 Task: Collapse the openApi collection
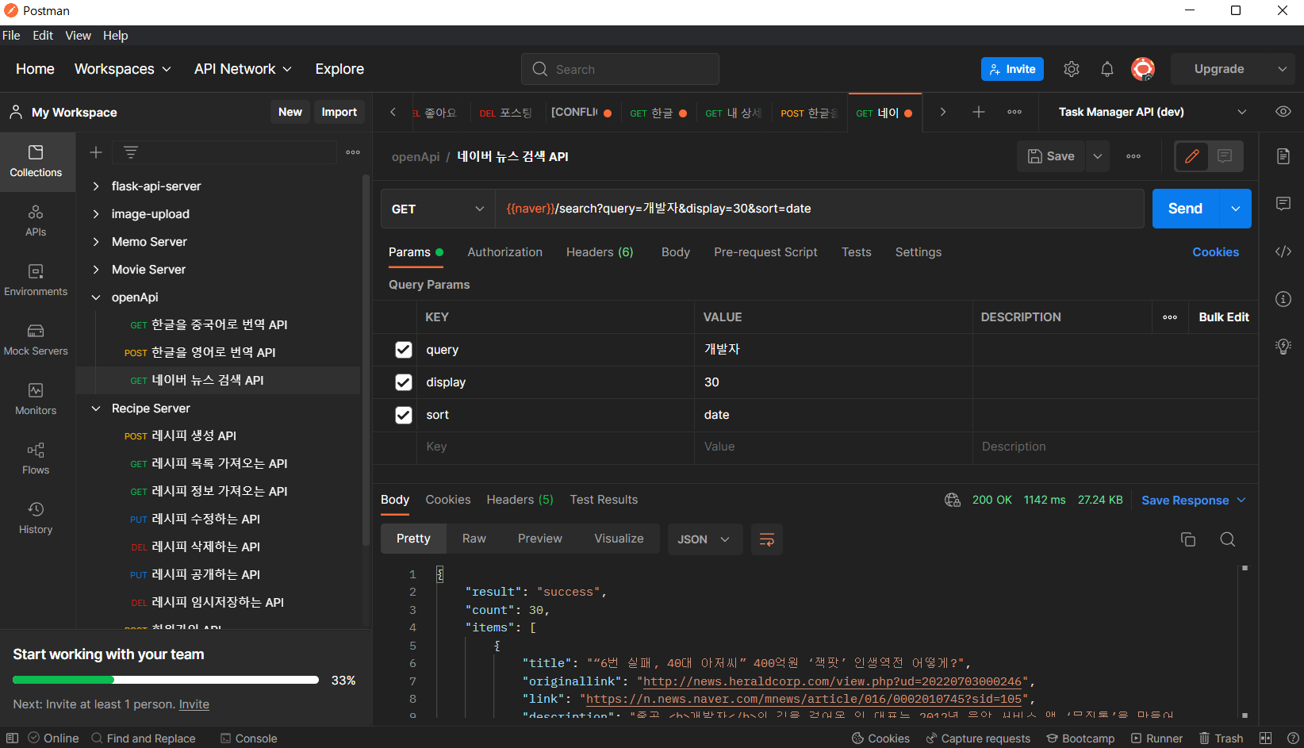coord(96,297)
